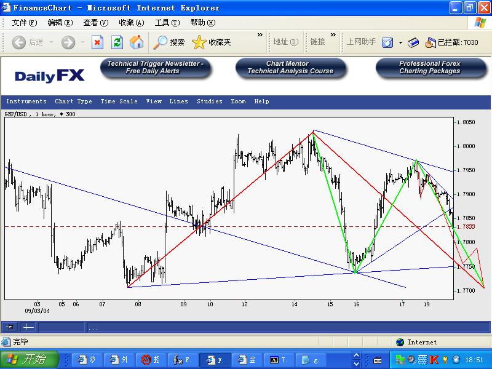Expand the Back button history dropdown
The height and width of the screenshot is (369, 492).
click(x=51, y=42)
